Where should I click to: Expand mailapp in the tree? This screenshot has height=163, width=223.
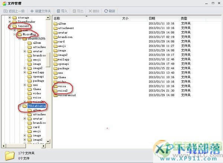[25, 72]
